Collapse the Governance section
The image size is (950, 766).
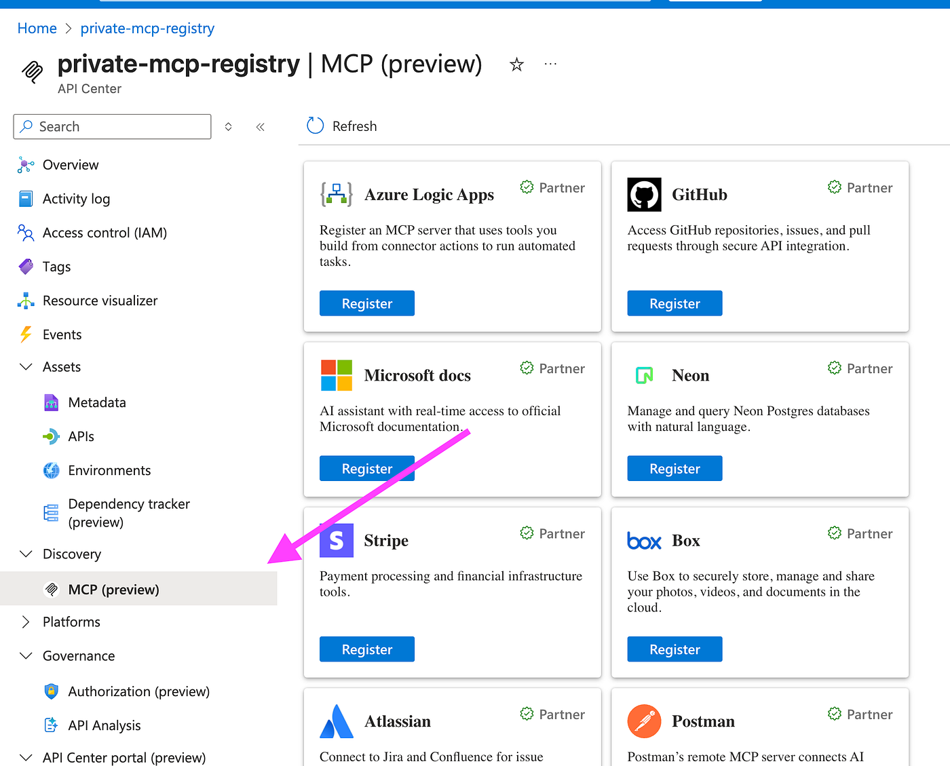click(26, 655)
